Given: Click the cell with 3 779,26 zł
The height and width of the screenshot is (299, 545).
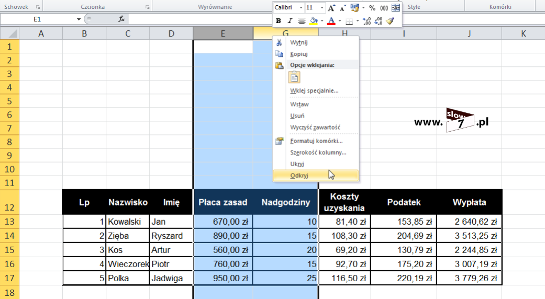Looking at the screenshot, I should pos(469,278).
